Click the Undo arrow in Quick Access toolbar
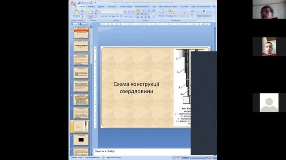The width and height of the screenshot is (286, 160). (82, 3)
